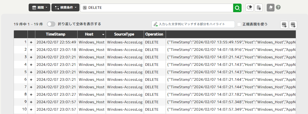308x114 pixels.
Task: Click JSON log text with 14:07:18.916
Action: click(x=231, y=50)
